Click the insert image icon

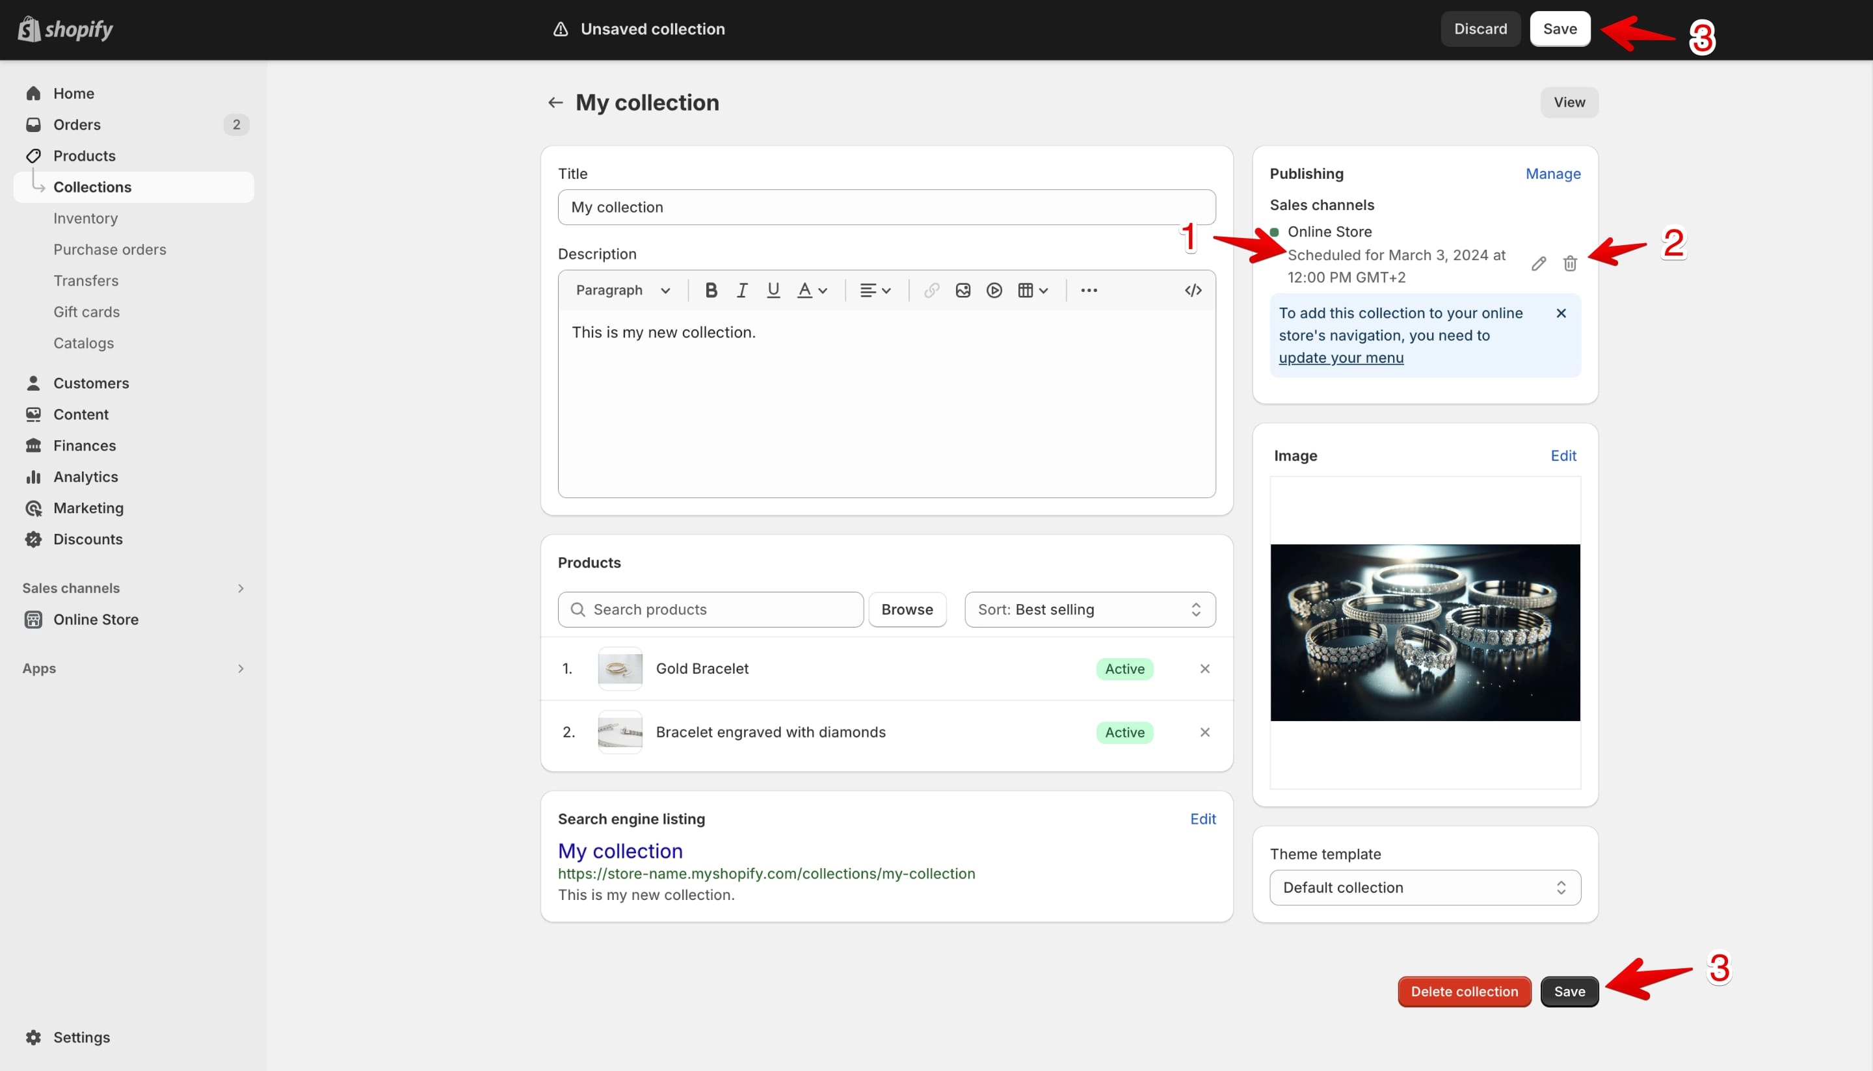pos(963,291)
